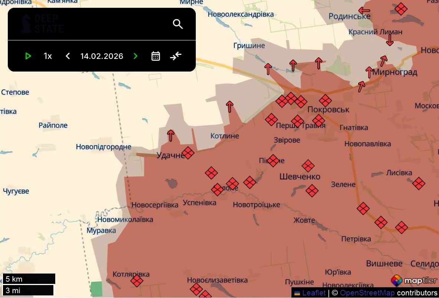Select the battle marker near Udachne
439x298 pixels.
click(188, 153)
